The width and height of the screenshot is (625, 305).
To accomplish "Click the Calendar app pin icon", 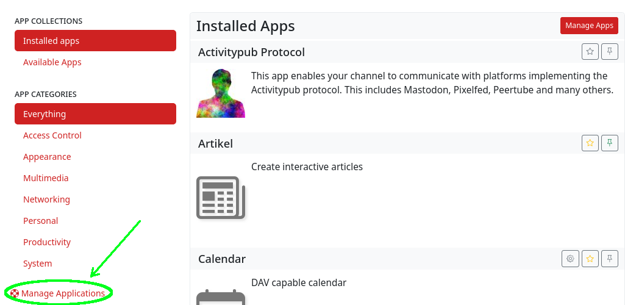I will tap(610, 259).
